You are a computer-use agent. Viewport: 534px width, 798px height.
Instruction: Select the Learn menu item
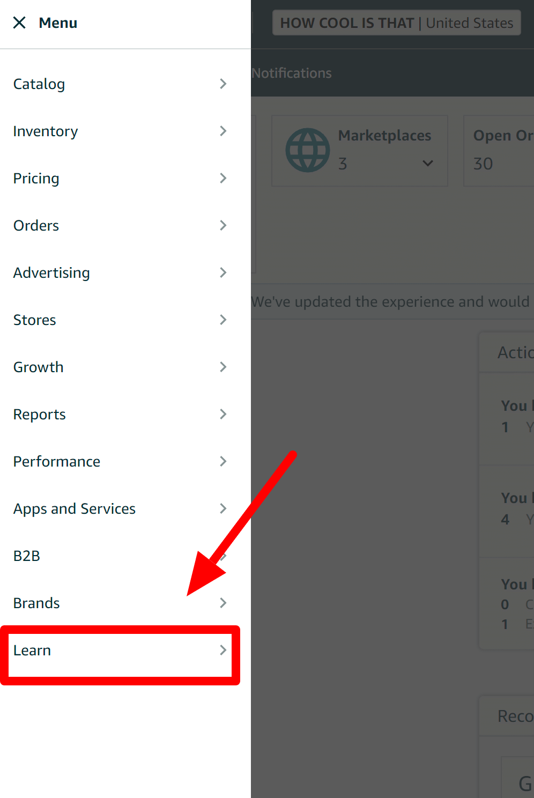[32, 650]
